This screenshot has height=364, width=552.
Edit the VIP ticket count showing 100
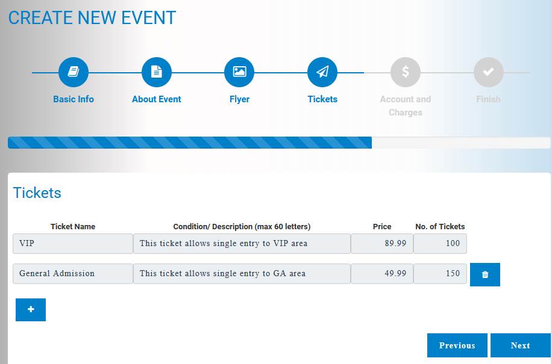[440, 243]
